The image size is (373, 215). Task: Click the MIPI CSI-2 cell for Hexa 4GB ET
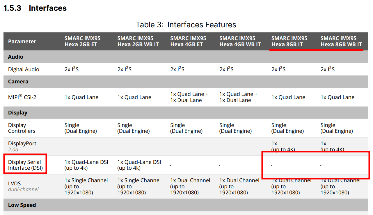pos(189,97)
